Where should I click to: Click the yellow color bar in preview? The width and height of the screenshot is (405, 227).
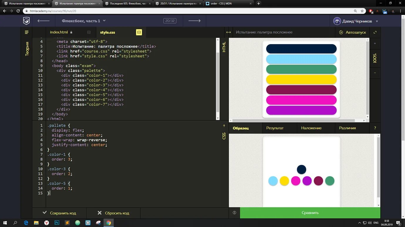[x=301, y=80]
